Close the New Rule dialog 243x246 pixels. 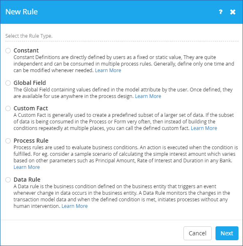pyautogui.click(x=233, y=12)
